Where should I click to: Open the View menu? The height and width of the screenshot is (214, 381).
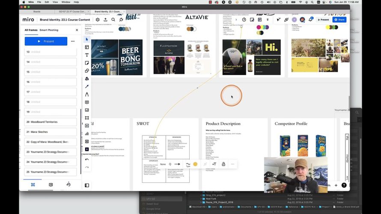pos(55,2)
